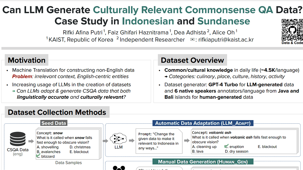Click the Prompt text box about Indonesia
This screenshot has width=303, height=170.
159,141
